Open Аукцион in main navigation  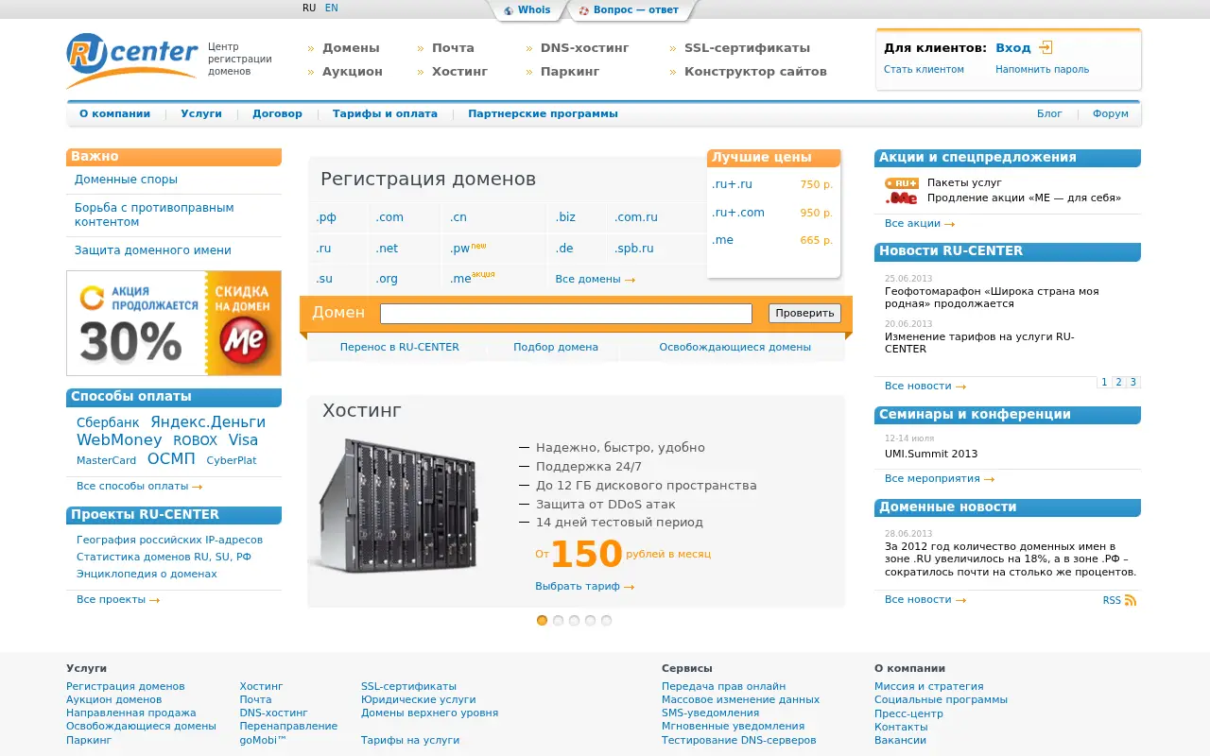353,72
